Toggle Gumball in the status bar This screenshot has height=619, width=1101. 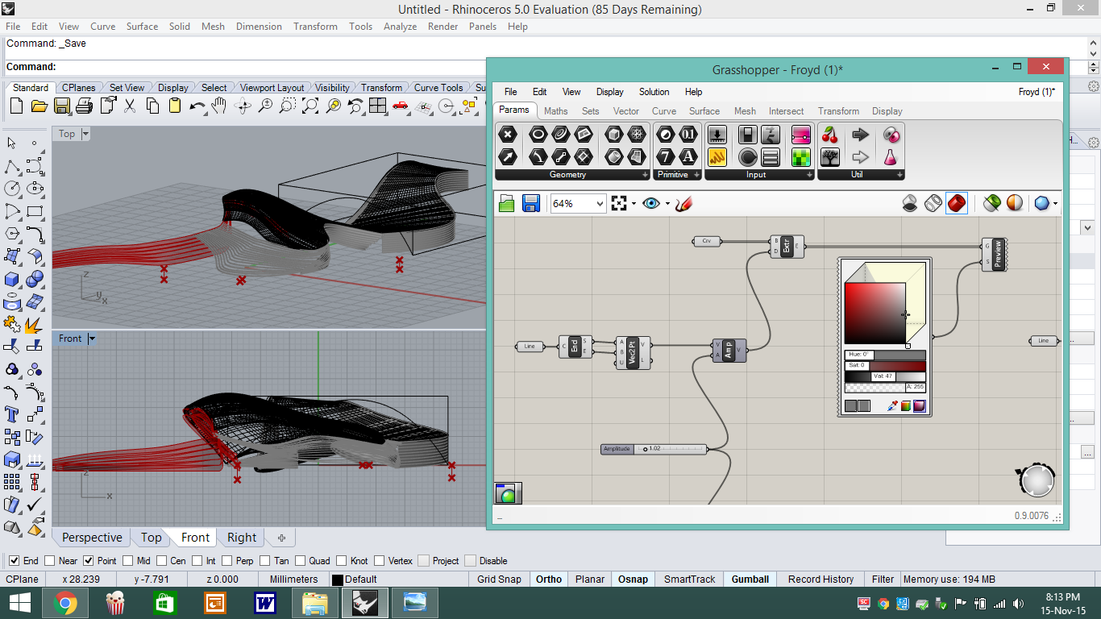point(750,579)
